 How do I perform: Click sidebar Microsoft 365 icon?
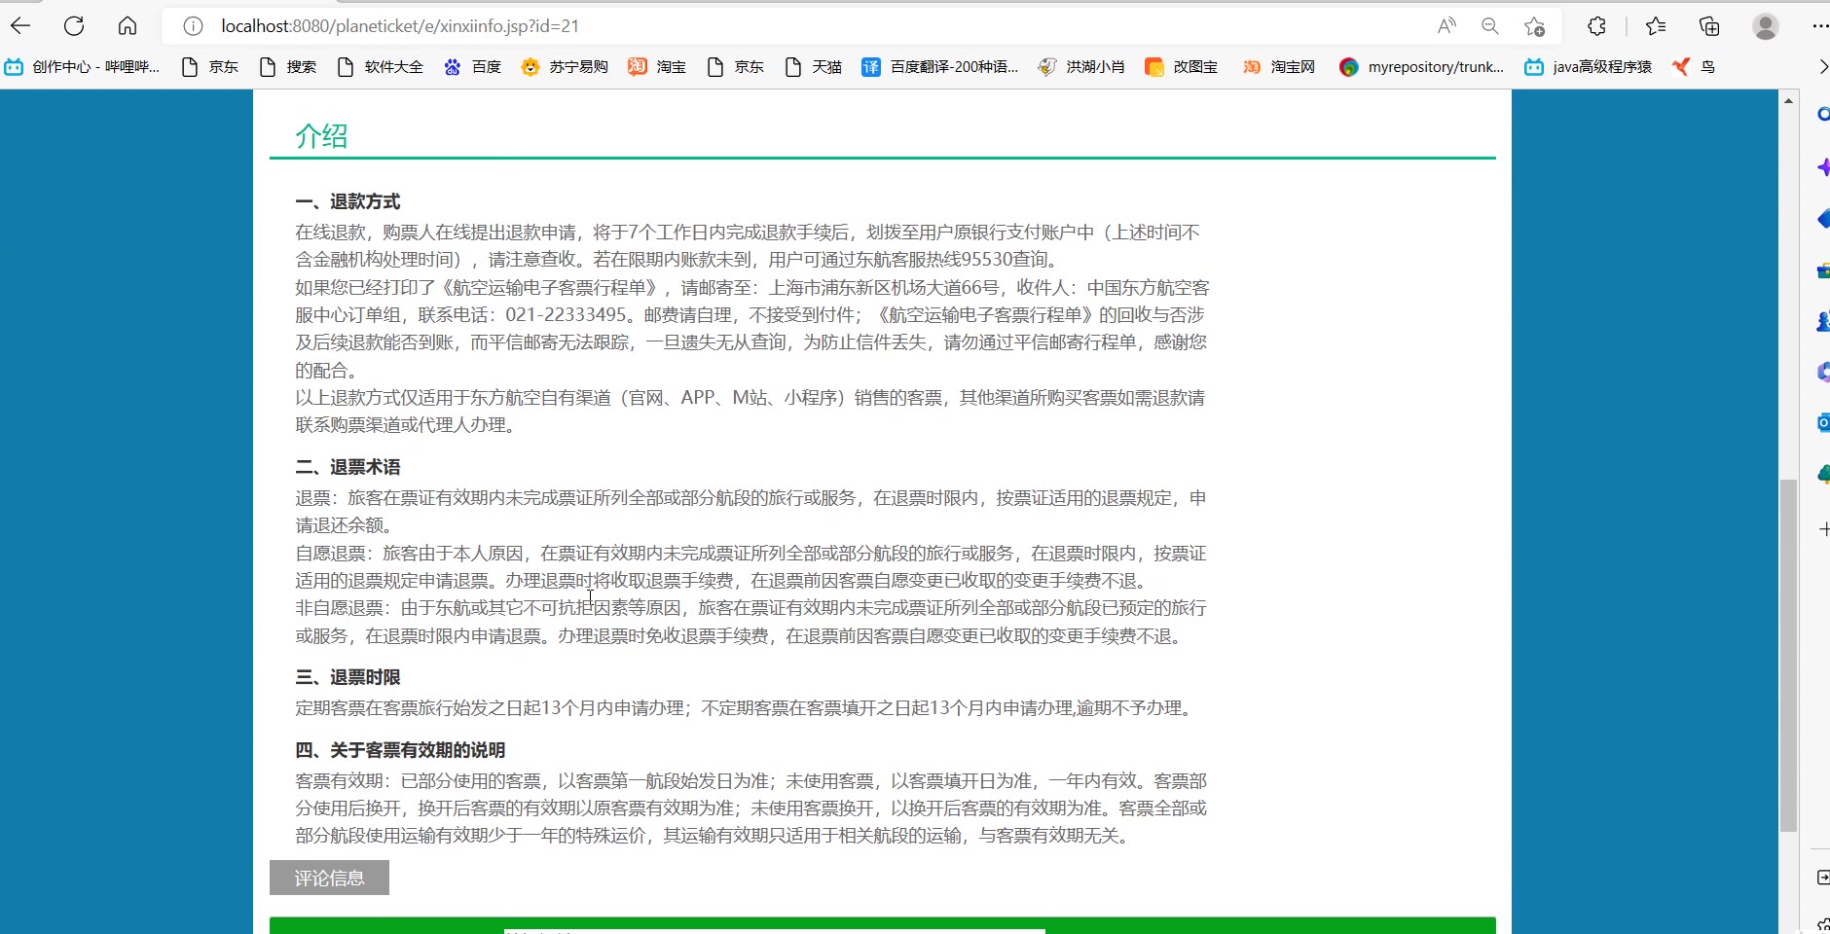click(x=1823, y=372)
